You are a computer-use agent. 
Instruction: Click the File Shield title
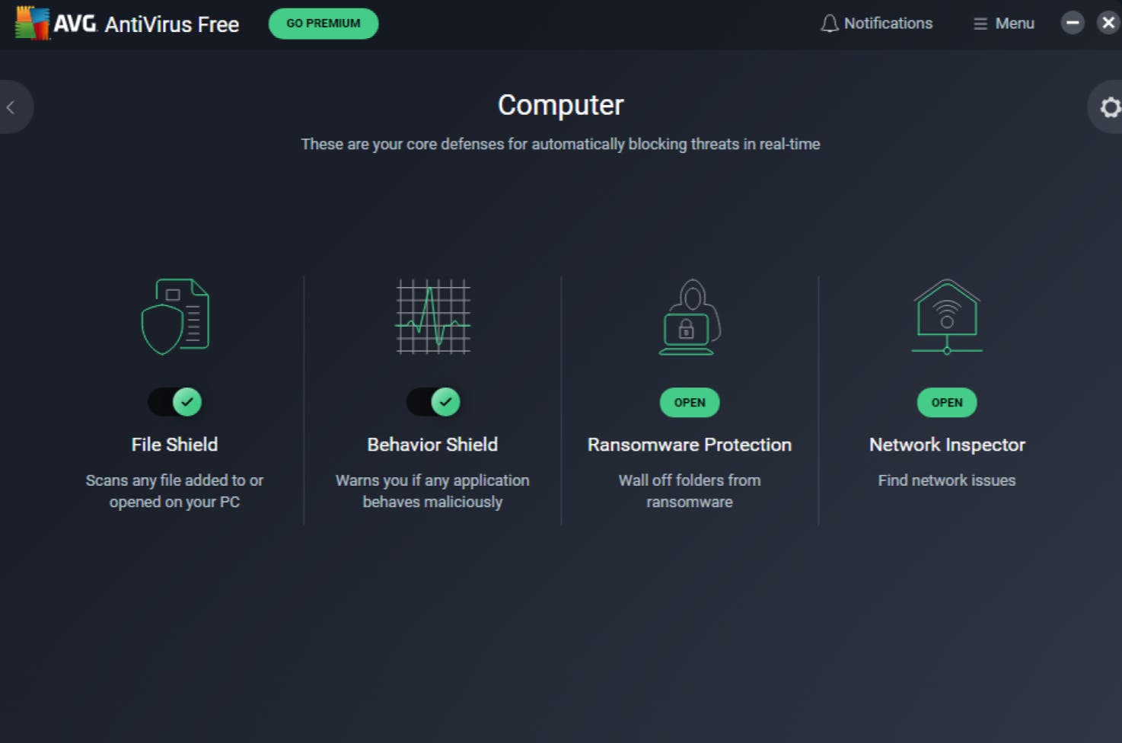tap(174, 445)
